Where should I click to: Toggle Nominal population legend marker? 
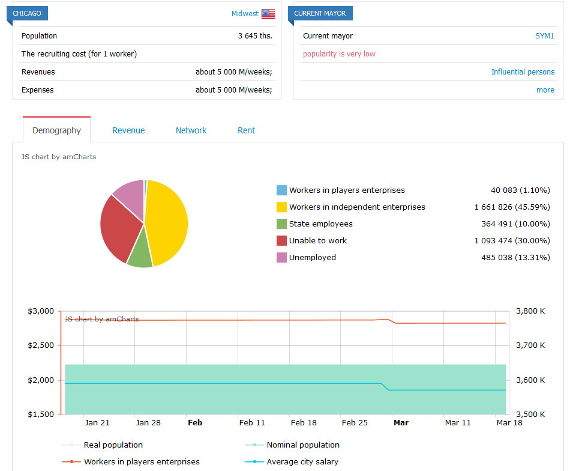click(x=254, y=445)
